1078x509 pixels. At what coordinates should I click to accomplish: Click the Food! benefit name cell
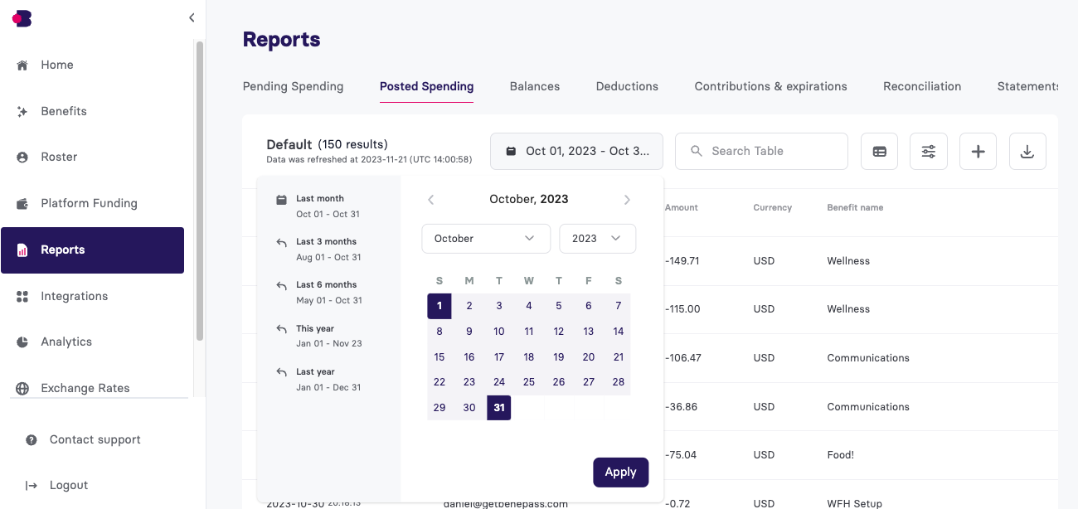click(841, 455)
